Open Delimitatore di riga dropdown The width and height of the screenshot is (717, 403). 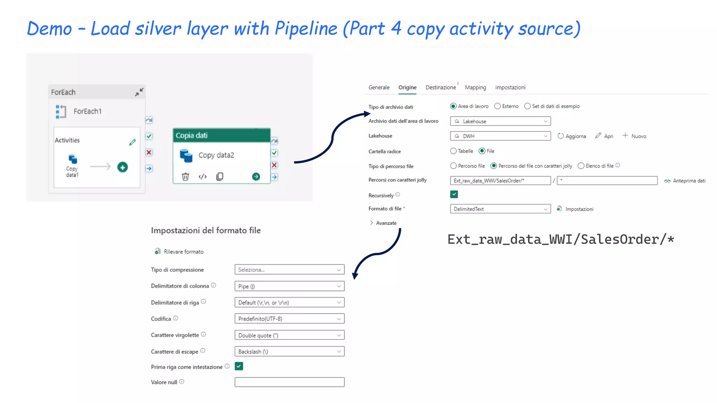(290, 303)
